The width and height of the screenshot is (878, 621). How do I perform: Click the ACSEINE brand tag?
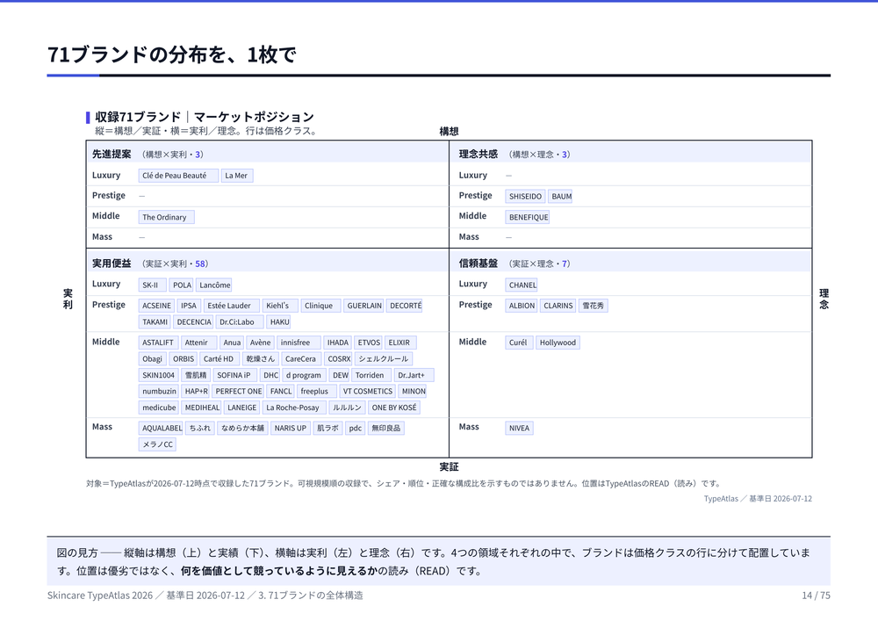156,306
